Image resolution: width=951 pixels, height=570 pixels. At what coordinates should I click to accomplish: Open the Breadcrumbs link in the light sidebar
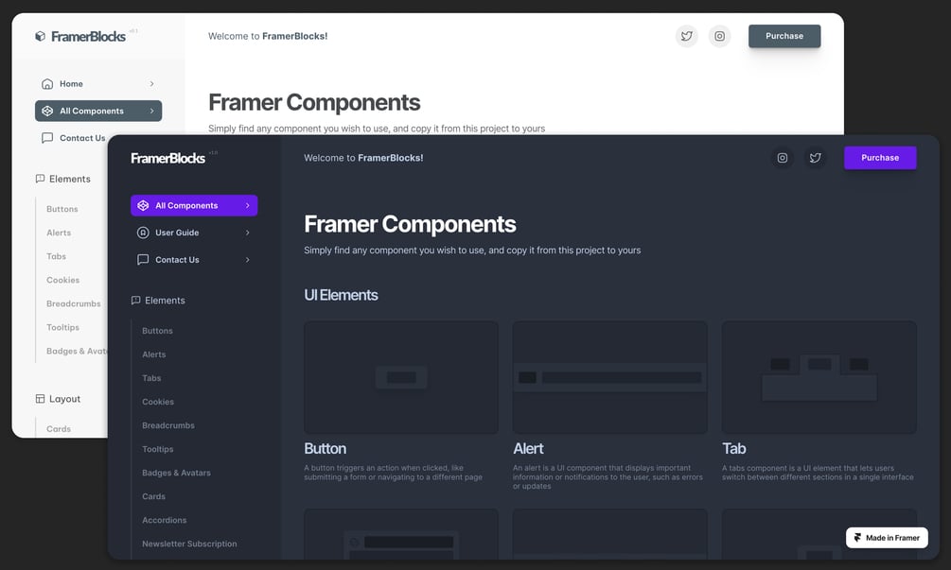(x=74, y=303)
